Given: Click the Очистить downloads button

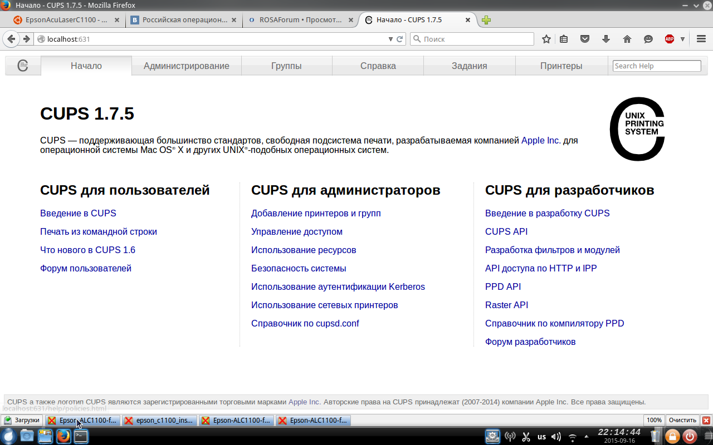Looking at the screenshot, I should (x=682, y=421).
